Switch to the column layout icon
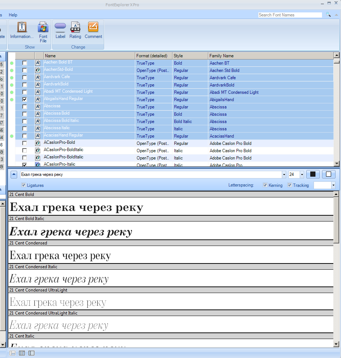 (x=22, y=353)
